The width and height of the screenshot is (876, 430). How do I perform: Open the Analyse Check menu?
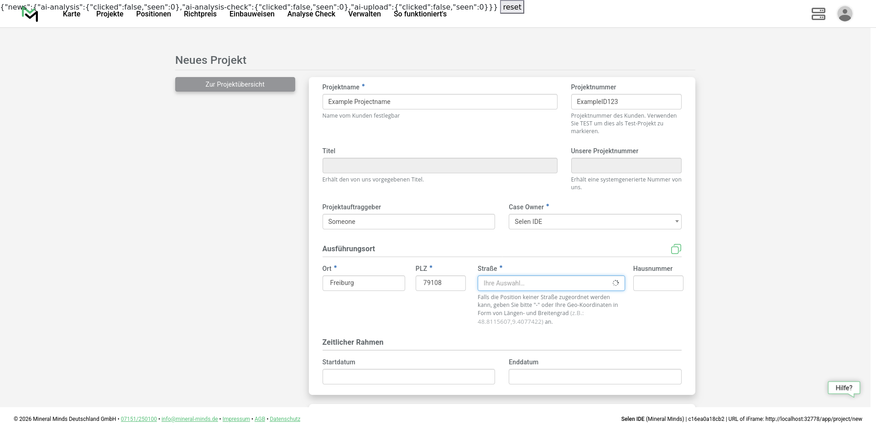311,14
